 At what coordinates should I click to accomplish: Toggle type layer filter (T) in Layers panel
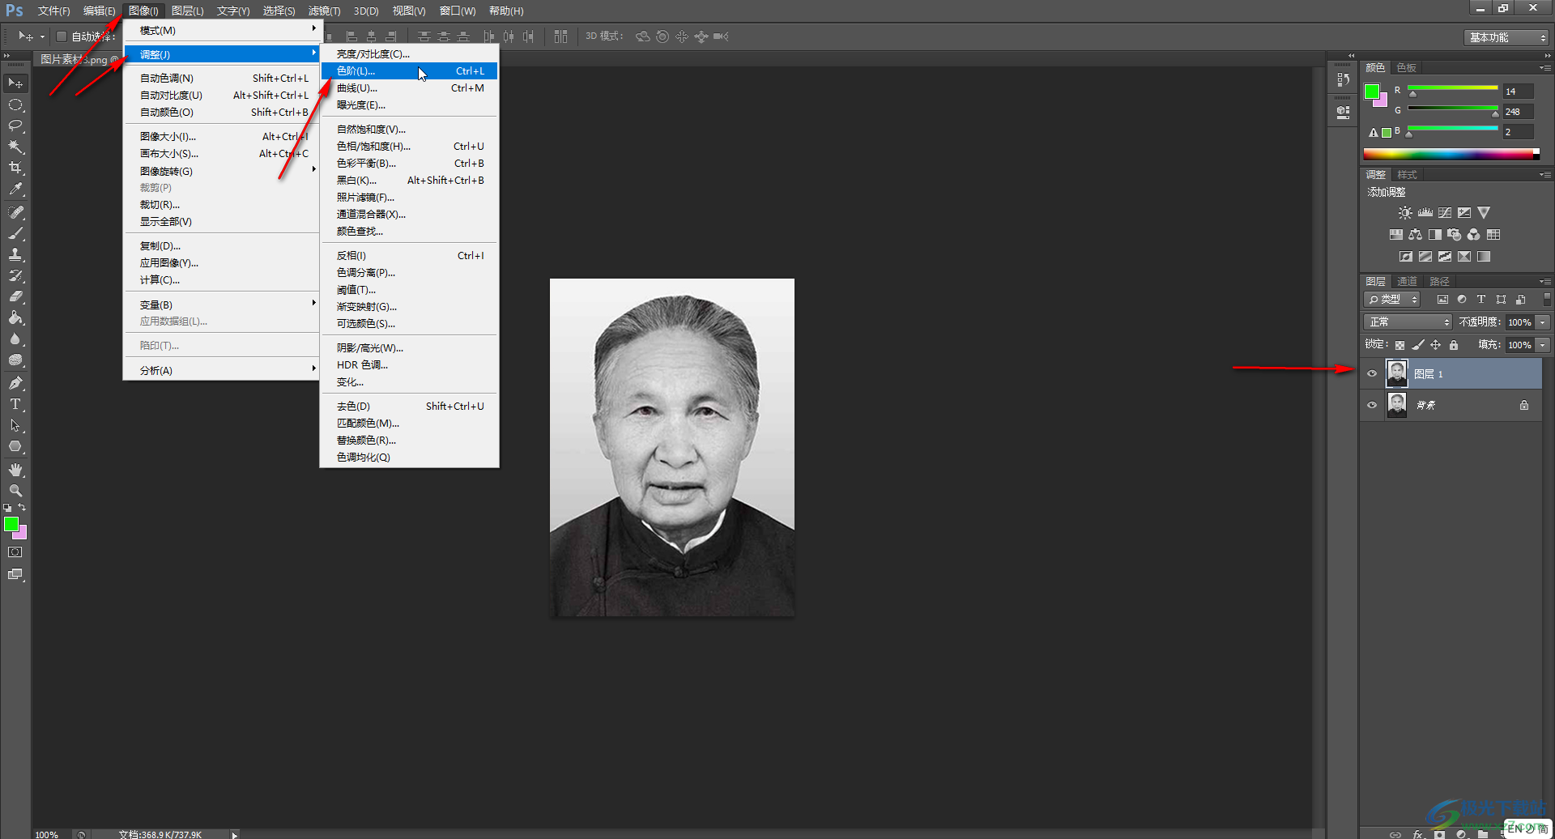tap(1481, 300)
